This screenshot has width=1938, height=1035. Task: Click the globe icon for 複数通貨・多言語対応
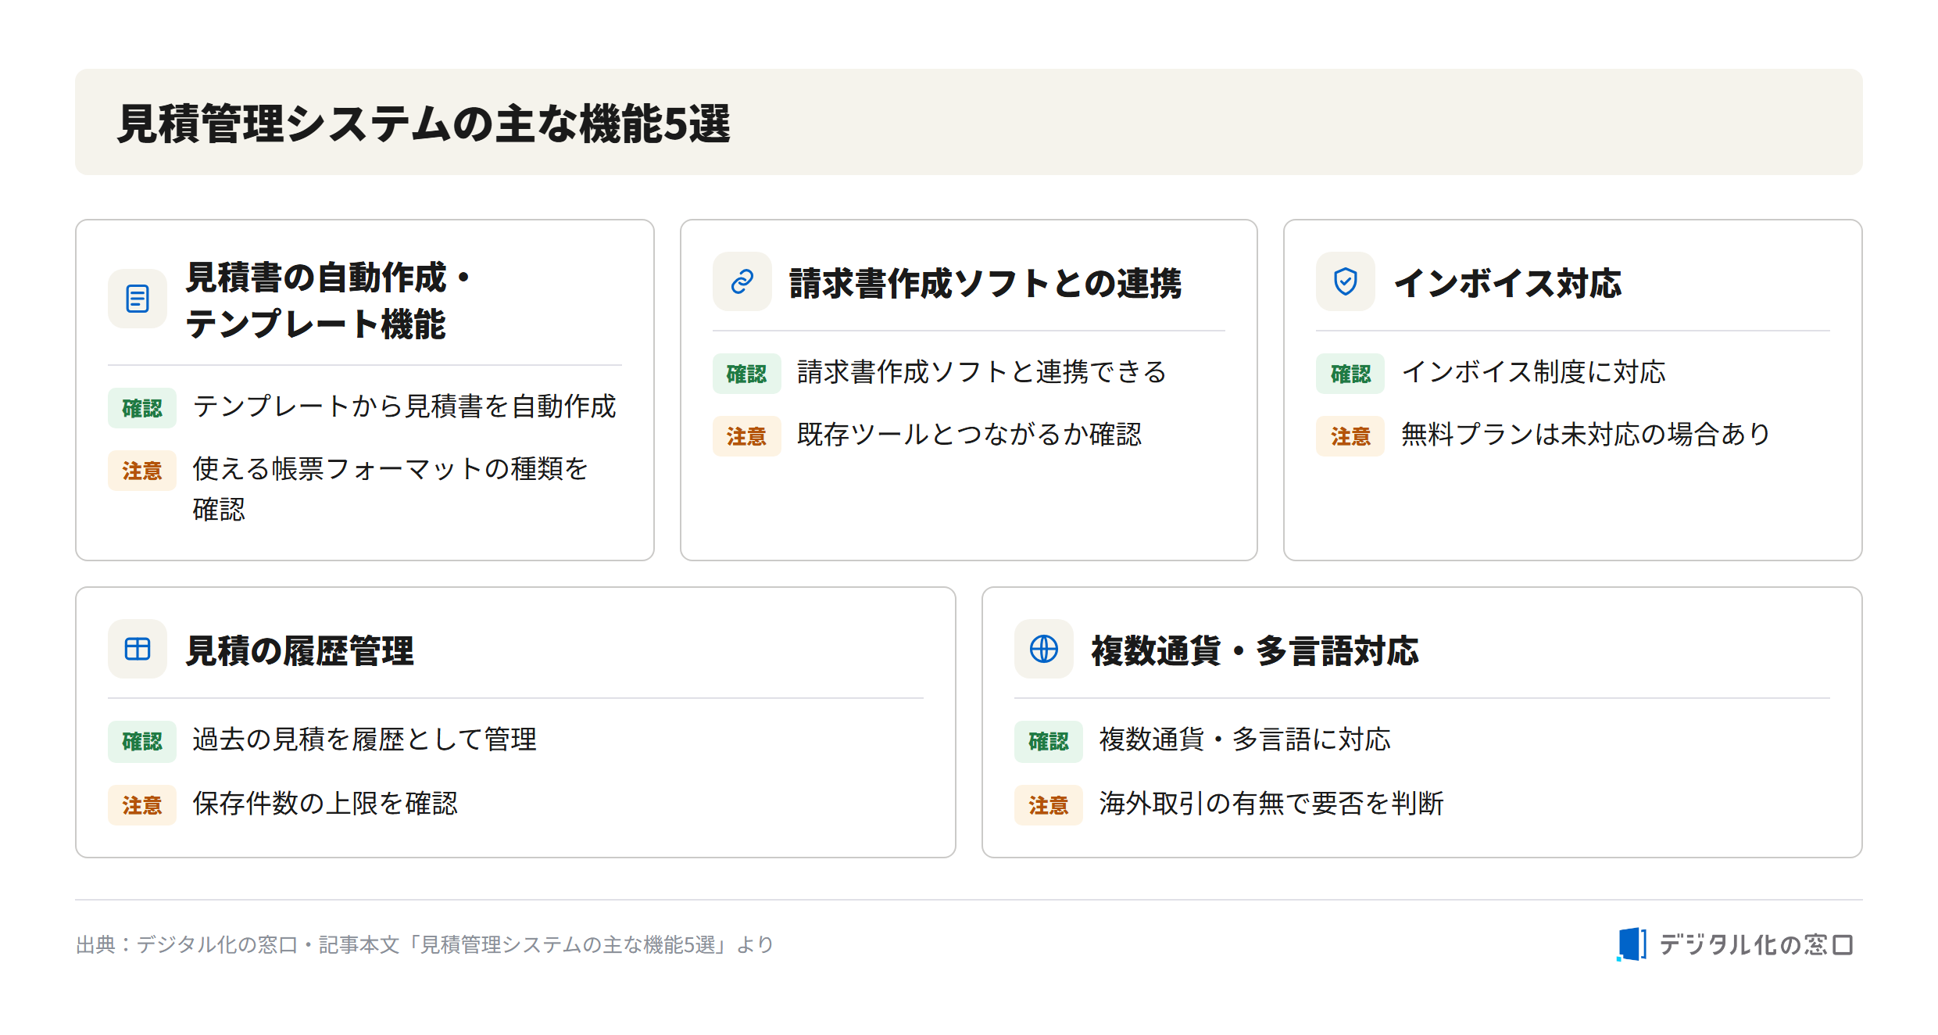[1043, 649]
